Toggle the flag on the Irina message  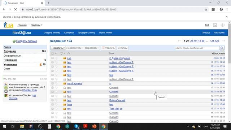click(x=56, y=105)
